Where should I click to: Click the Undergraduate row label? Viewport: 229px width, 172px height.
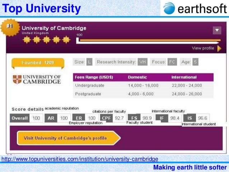90,85
